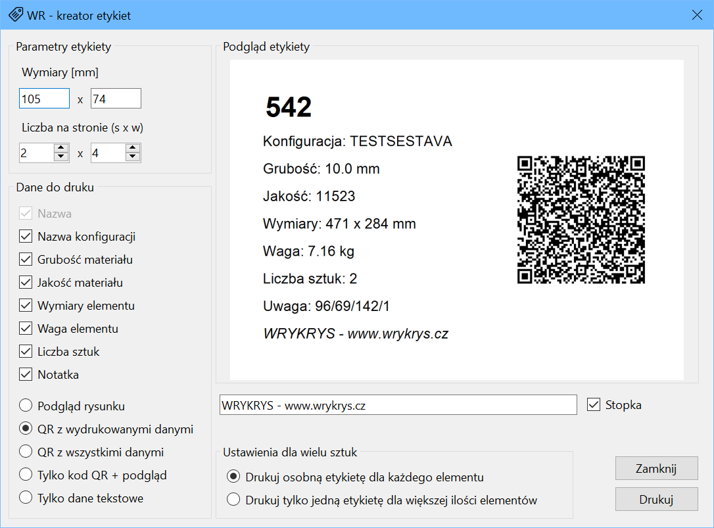The width and height of the screenshot is (714, 528).
Task: Increase the labels-per-page row count
Action: click(x=133, y=149)
